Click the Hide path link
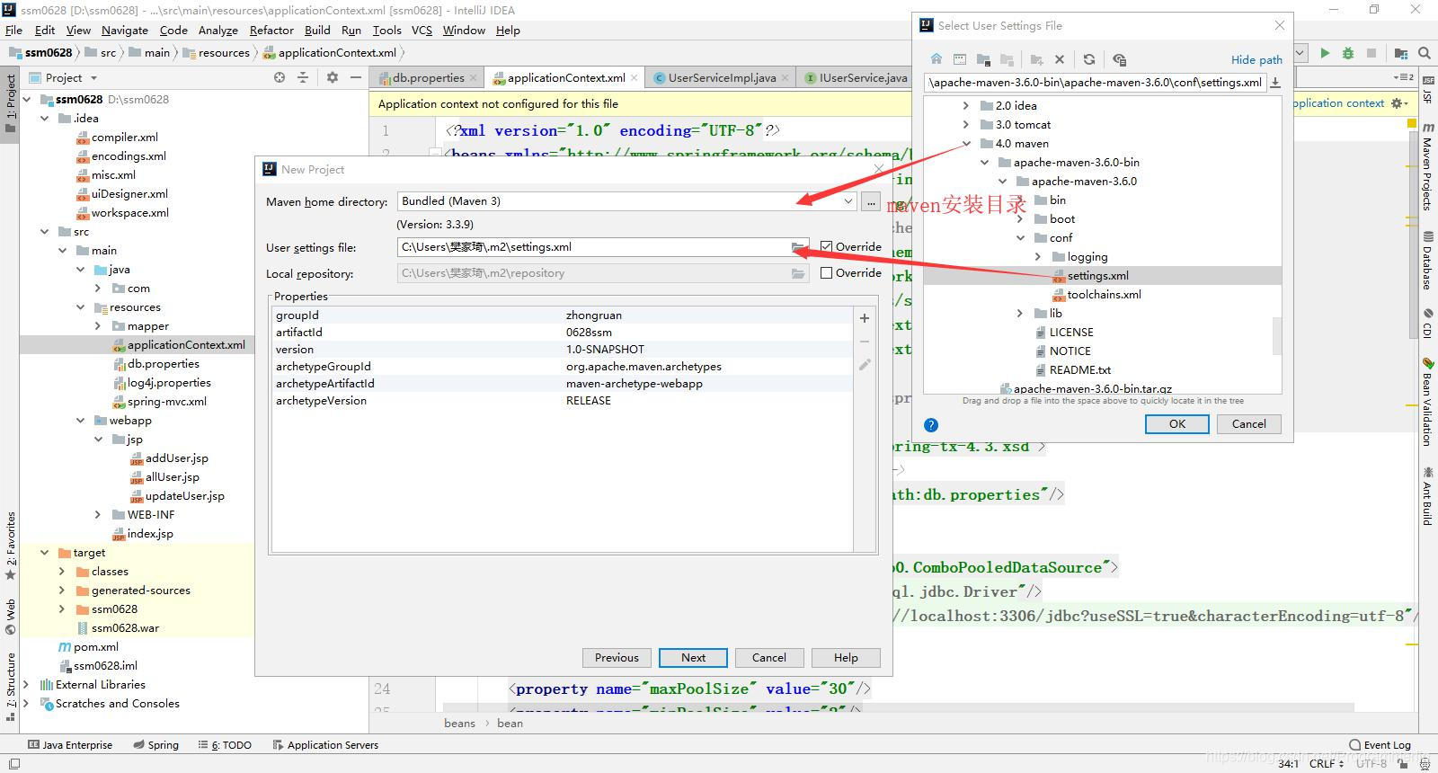Image resolution: width=1438 pixels, height=773 pixels. (x=1256, y=59)
